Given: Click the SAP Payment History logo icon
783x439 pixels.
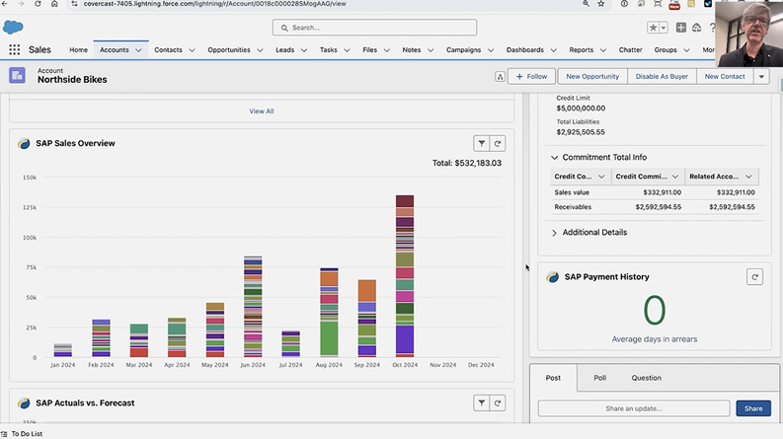Looking at the screenshot, I should [x=552, y=277].
